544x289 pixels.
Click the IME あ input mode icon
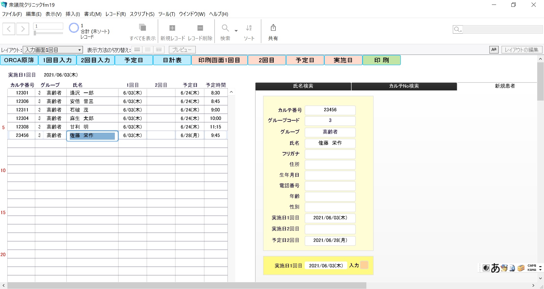click(x=495, y=268)
